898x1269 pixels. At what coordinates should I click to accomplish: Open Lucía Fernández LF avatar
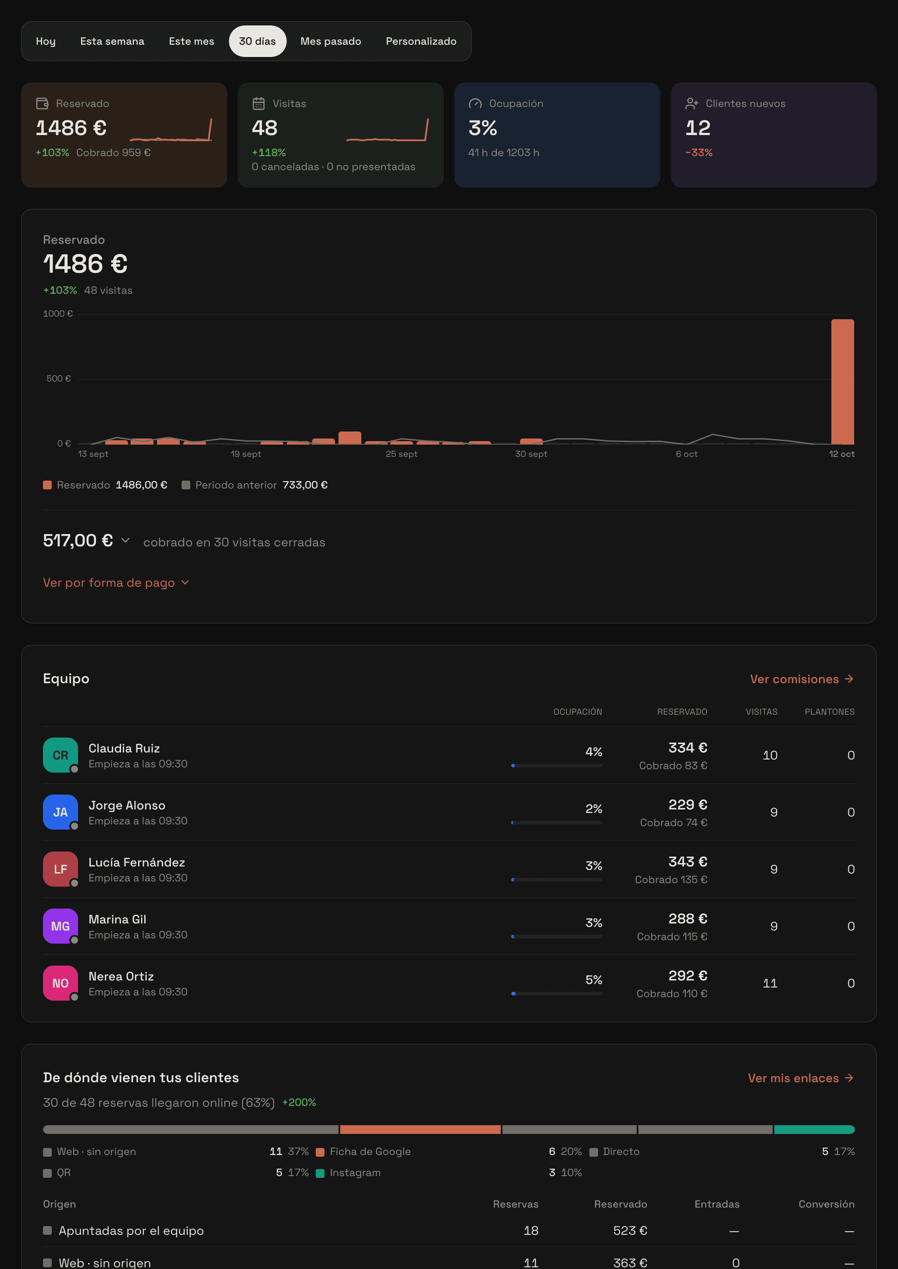point(60,869)
